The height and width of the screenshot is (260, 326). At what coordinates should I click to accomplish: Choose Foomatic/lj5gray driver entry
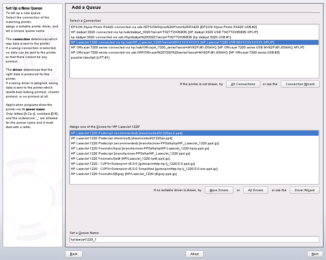pyautogui.click(x=124, y=174)
